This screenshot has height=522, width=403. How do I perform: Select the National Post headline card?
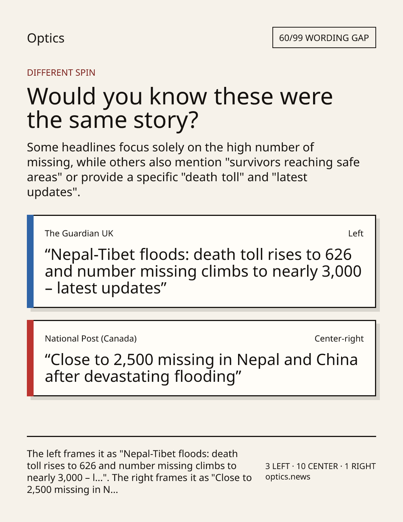point(201,358)
